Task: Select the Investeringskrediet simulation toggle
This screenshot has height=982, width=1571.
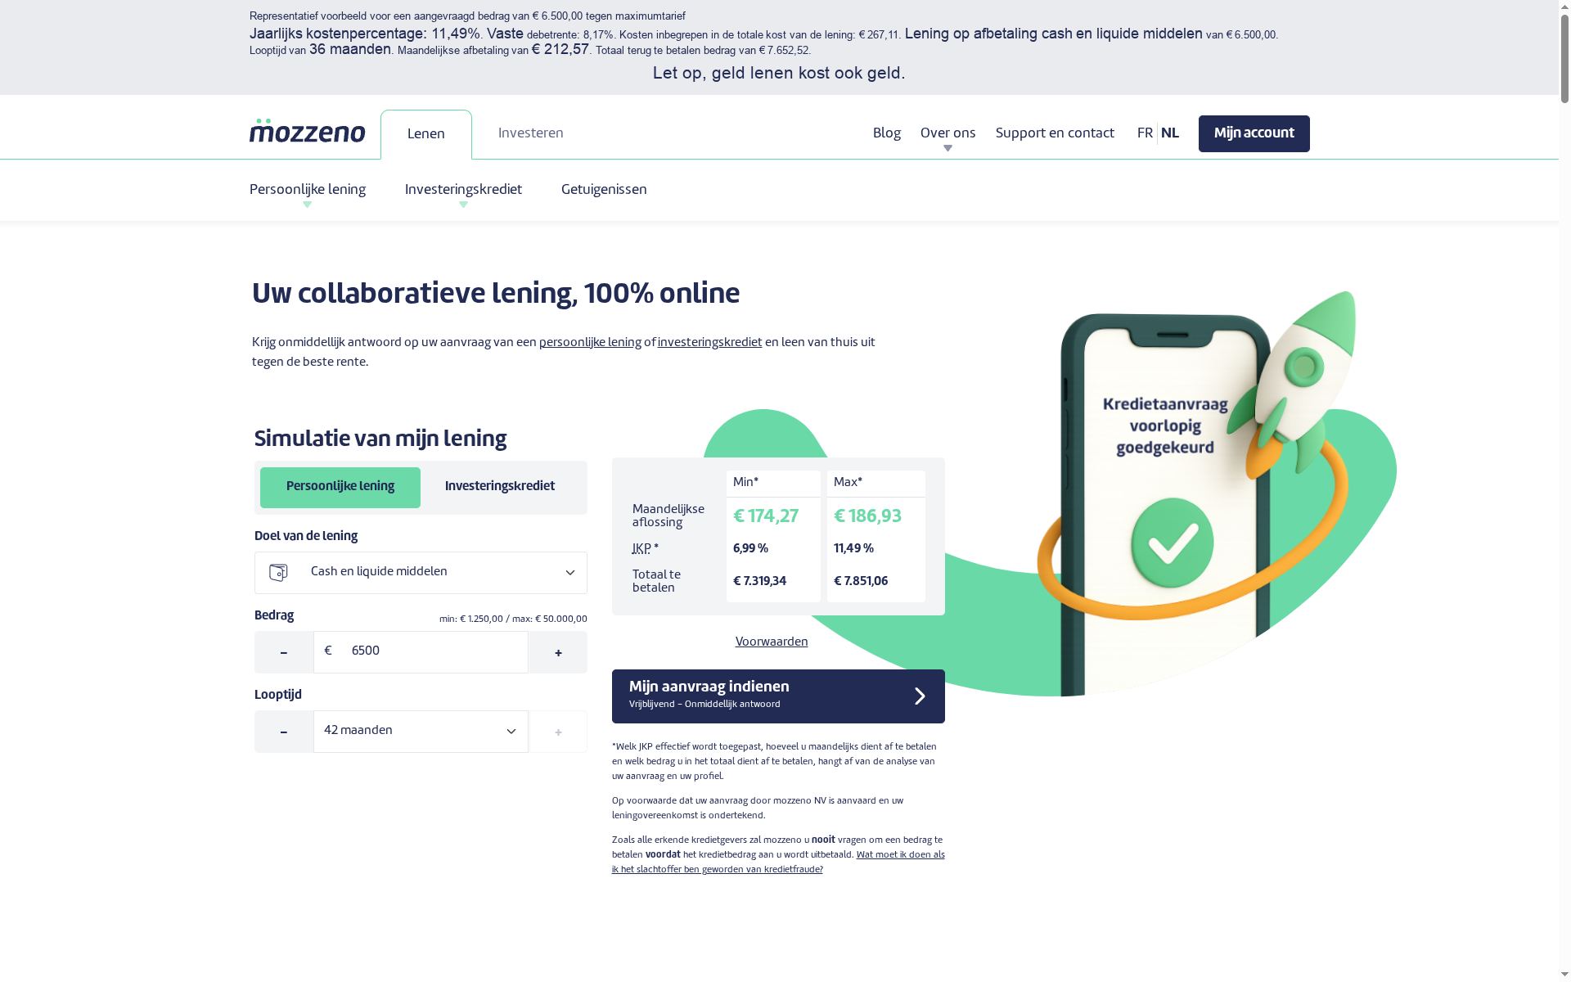Action: 499,486
